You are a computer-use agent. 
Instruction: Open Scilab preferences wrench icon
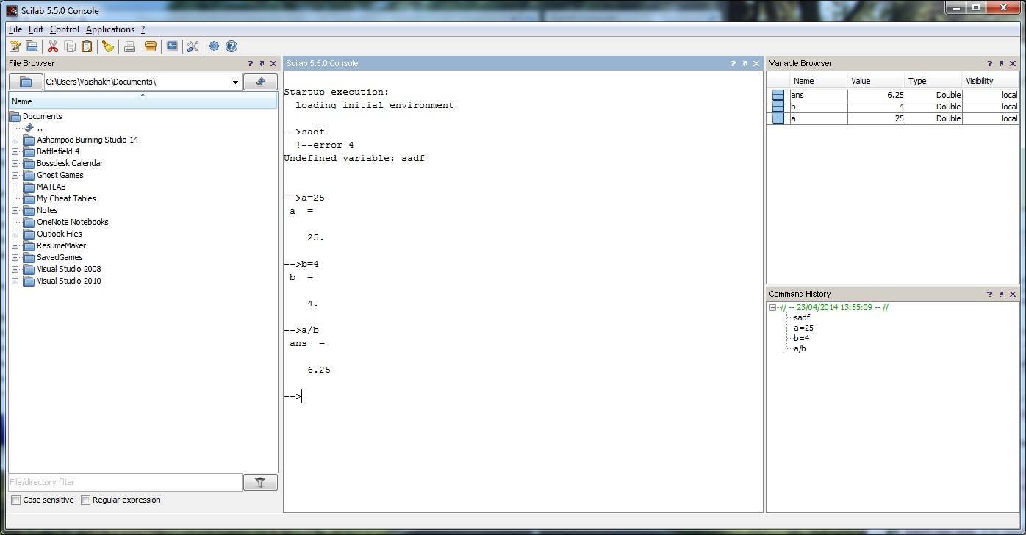pyautogui.click(x=193, y=46)
